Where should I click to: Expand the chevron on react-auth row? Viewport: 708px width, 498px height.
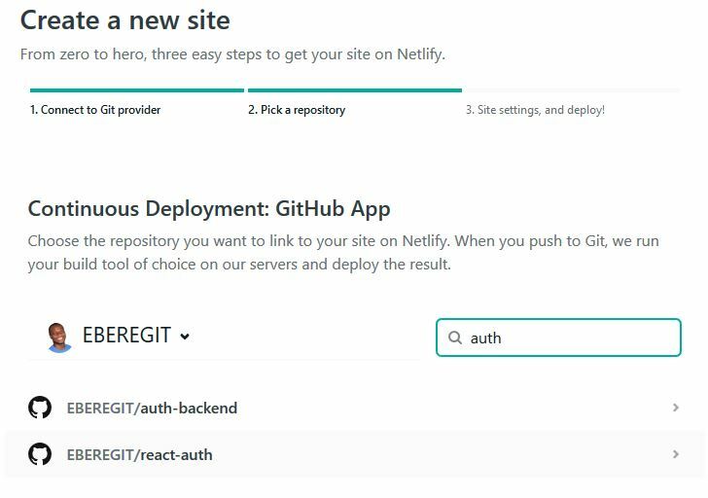point(676,454)
